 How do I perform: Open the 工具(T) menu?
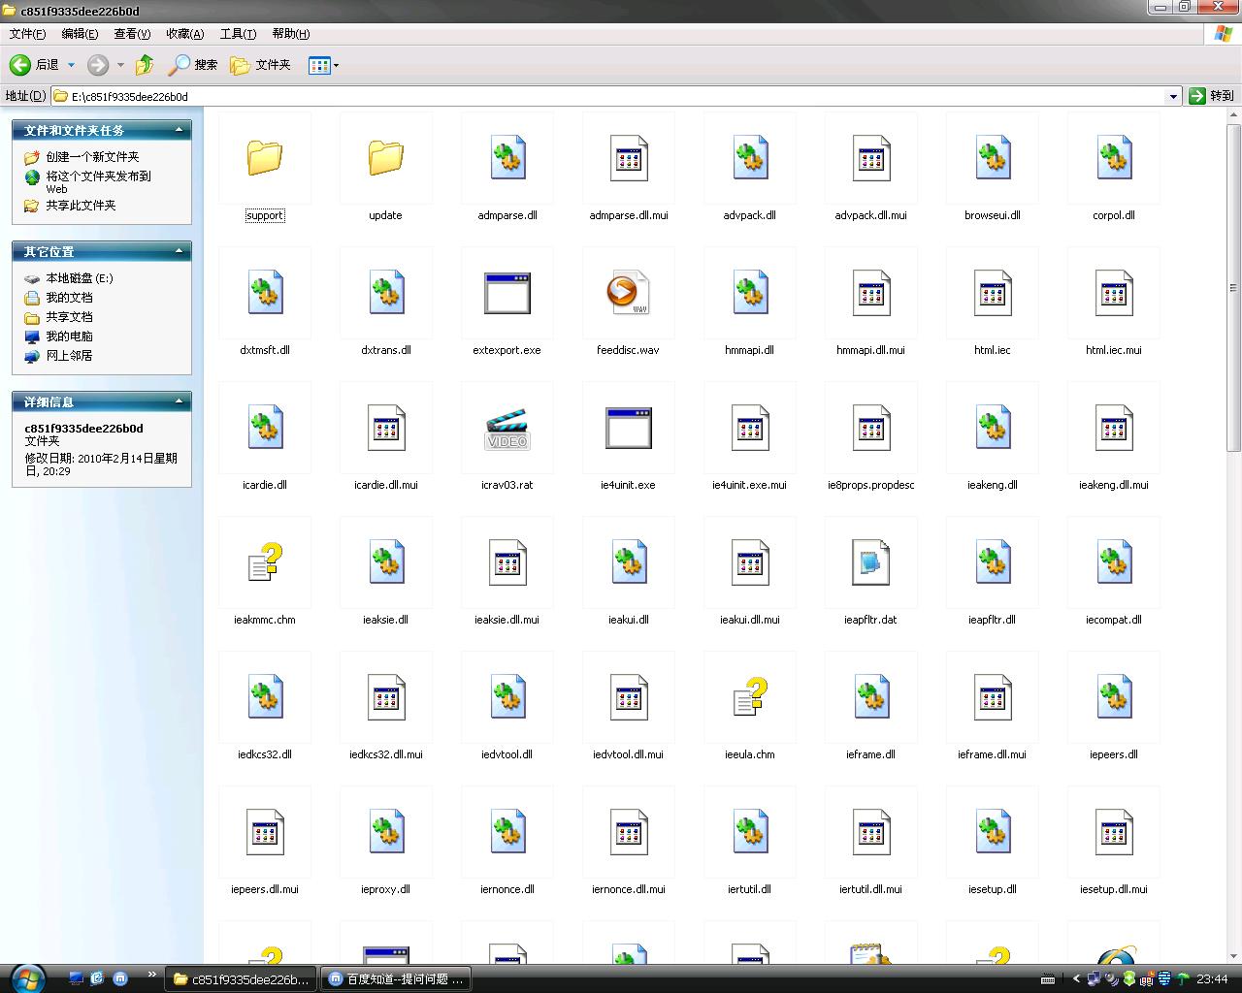[x=238, y=34]
